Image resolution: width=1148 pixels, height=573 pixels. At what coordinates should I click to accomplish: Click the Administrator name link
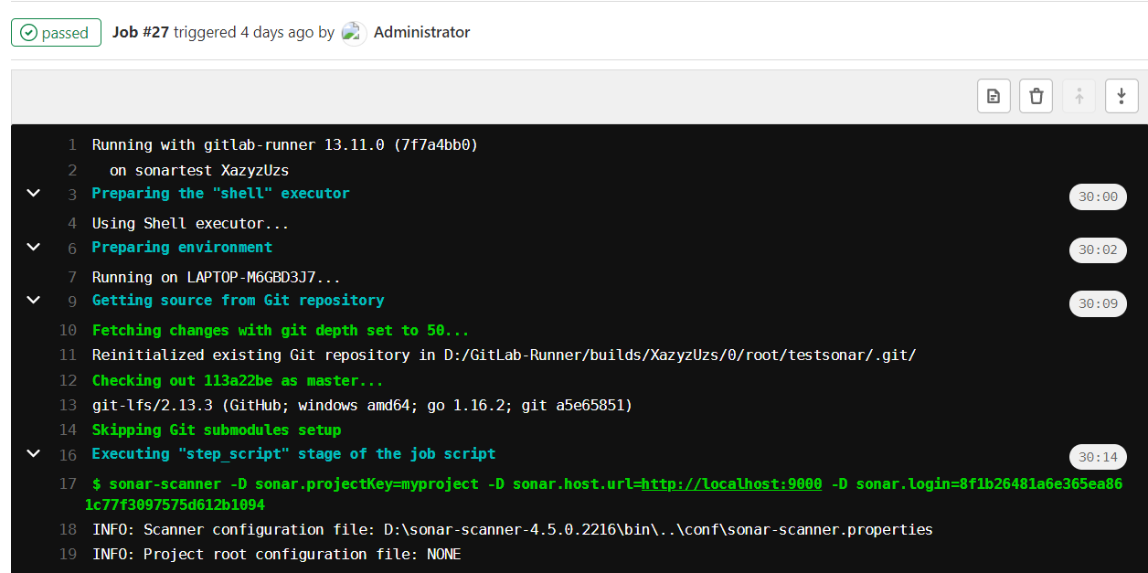click(421, 32)
